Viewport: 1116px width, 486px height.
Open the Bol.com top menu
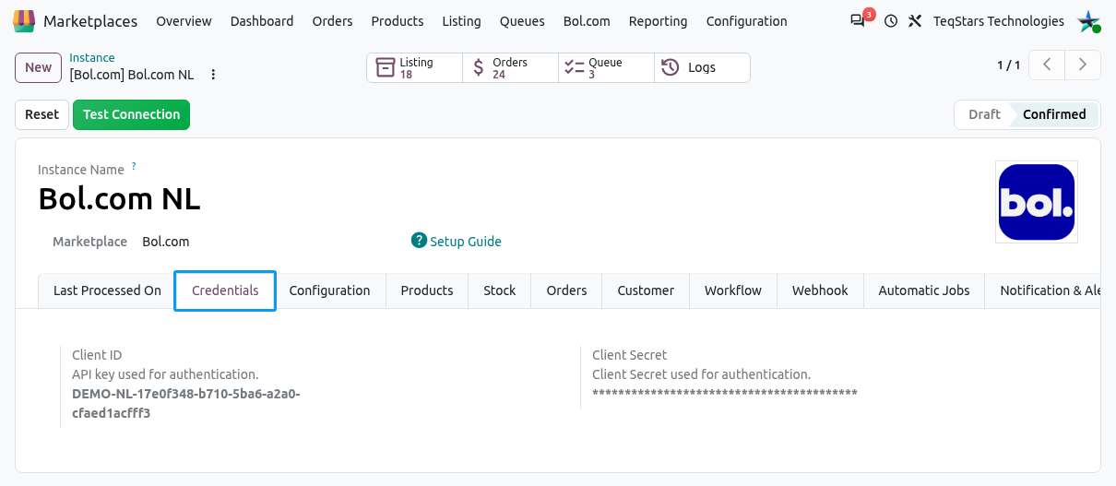click(587, 21)
